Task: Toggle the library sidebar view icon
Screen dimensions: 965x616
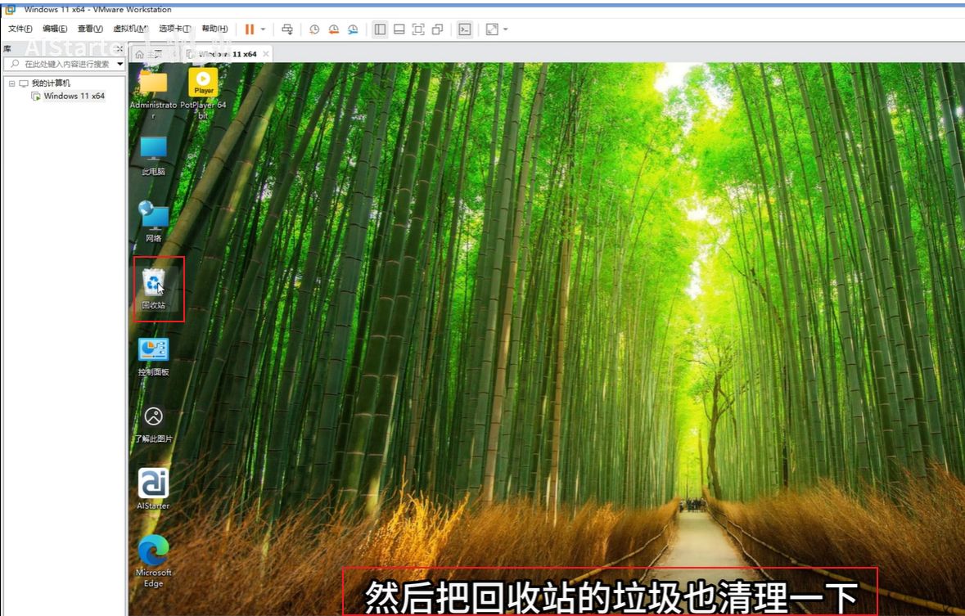Action: (x=380, y=29)
